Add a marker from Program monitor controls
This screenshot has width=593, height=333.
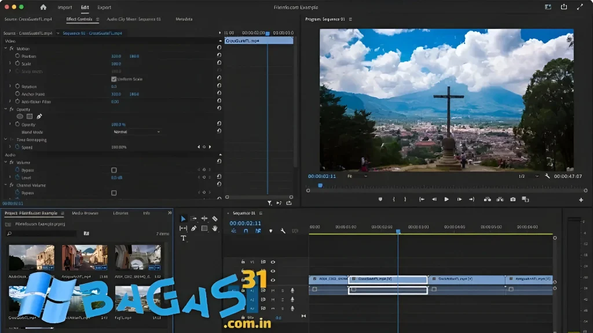click(380, 199)
